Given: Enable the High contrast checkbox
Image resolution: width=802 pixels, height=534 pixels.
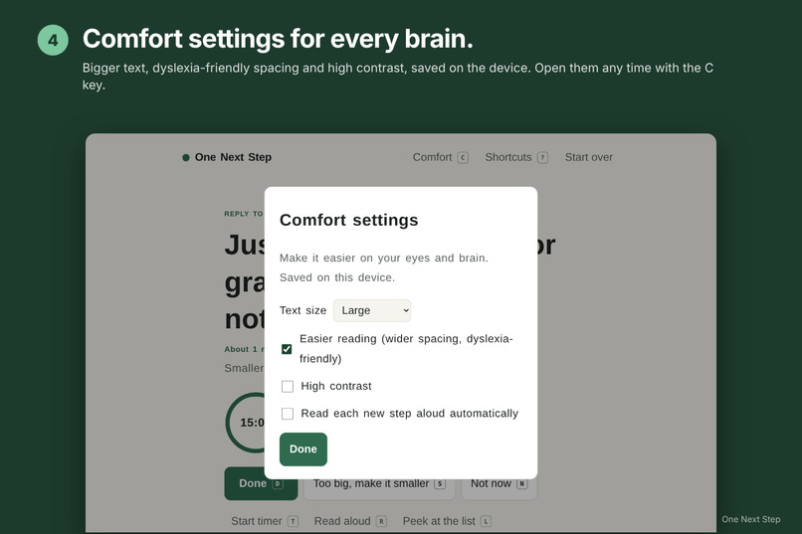Looking at the screenshot, I should [x=288, y=386].
